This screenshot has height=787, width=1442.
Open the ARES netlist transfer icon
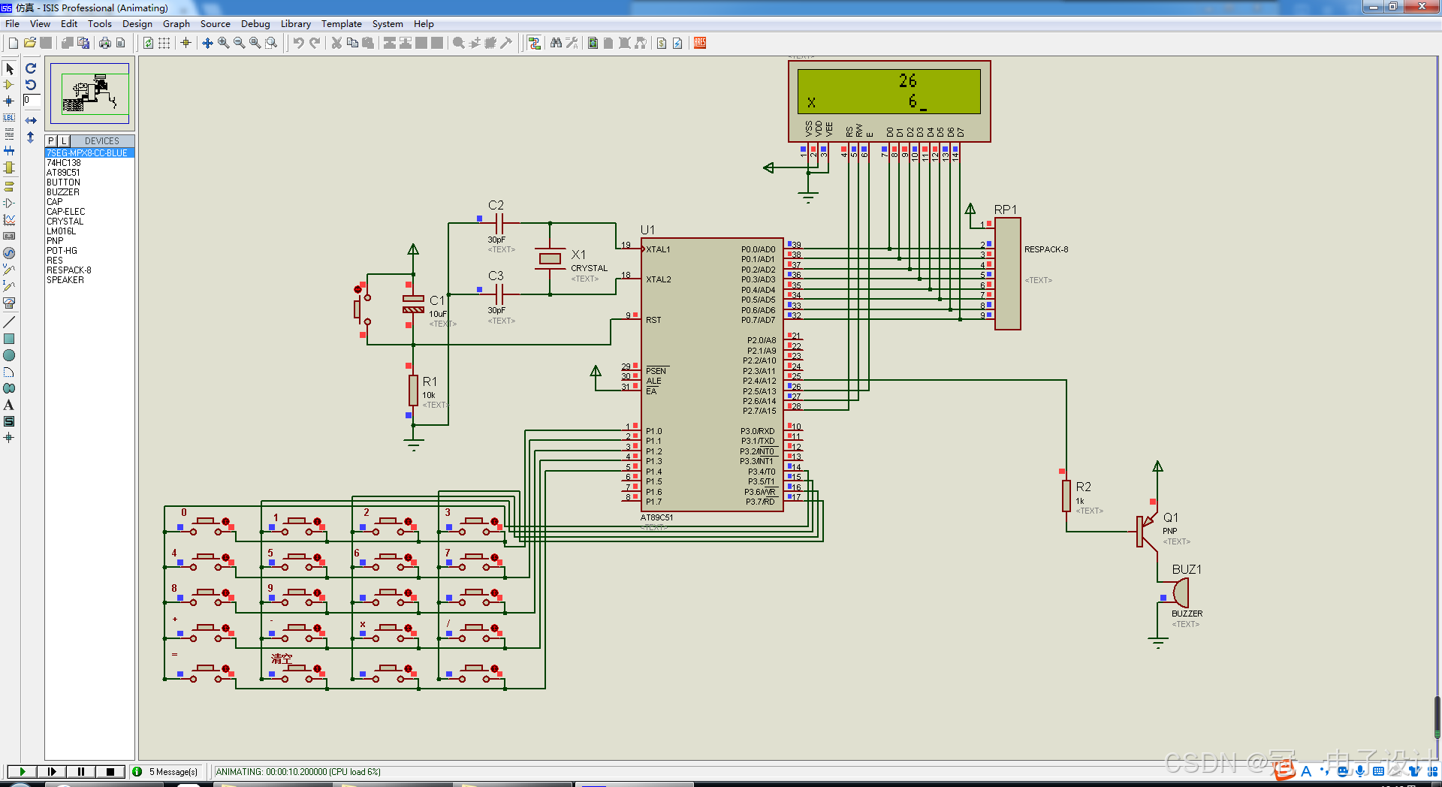(x=700, y=43)
